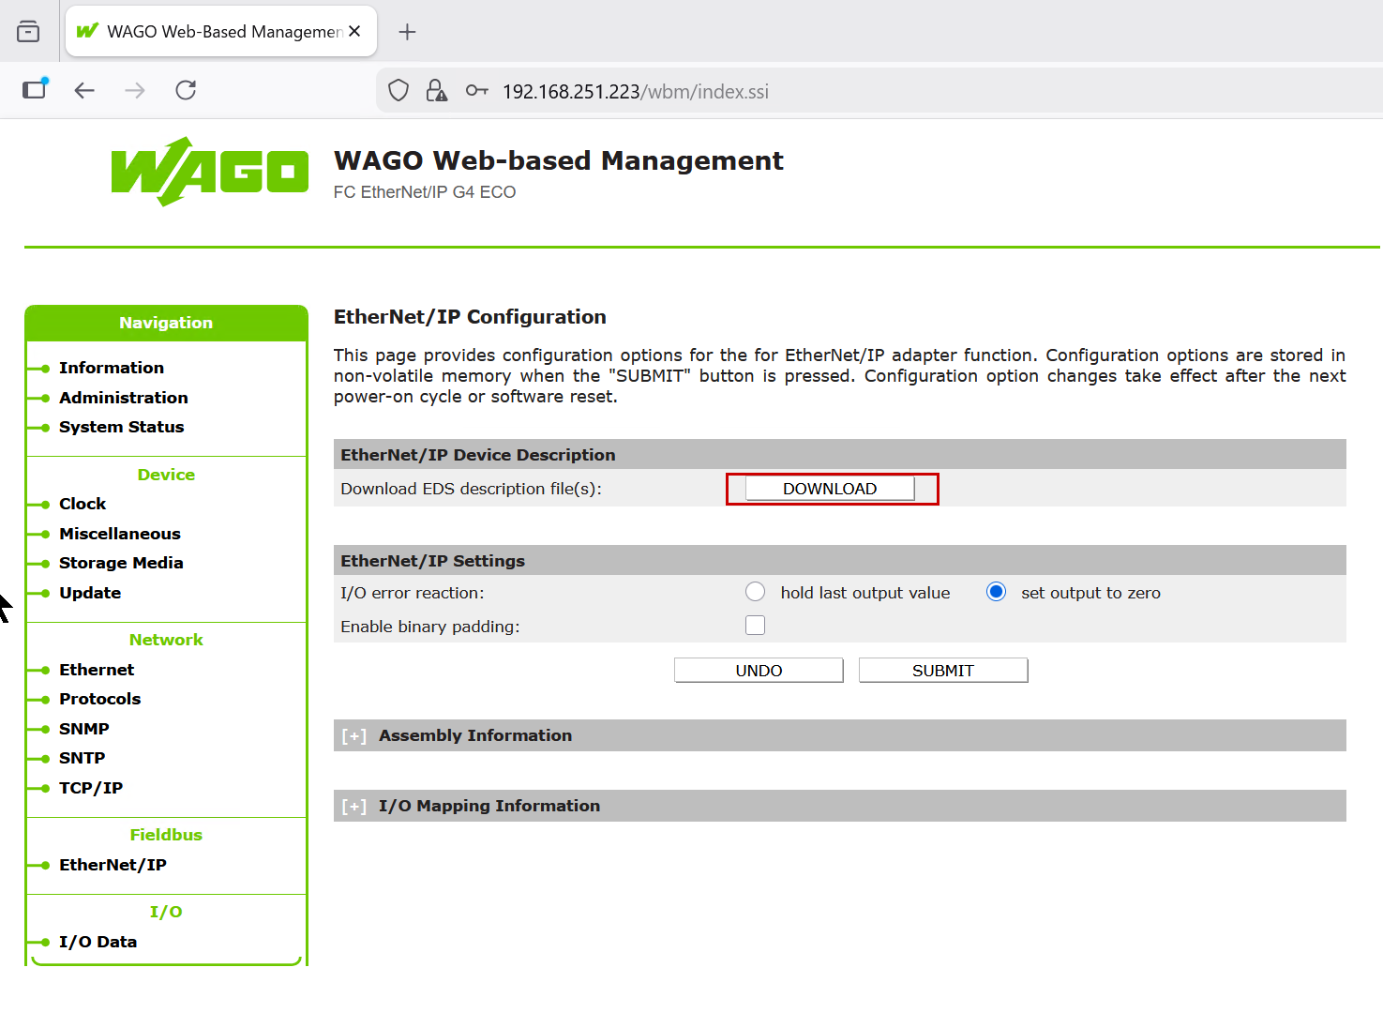Select set output to zero option
This screenshot has height=1013, width=1383.
point(996,592)
